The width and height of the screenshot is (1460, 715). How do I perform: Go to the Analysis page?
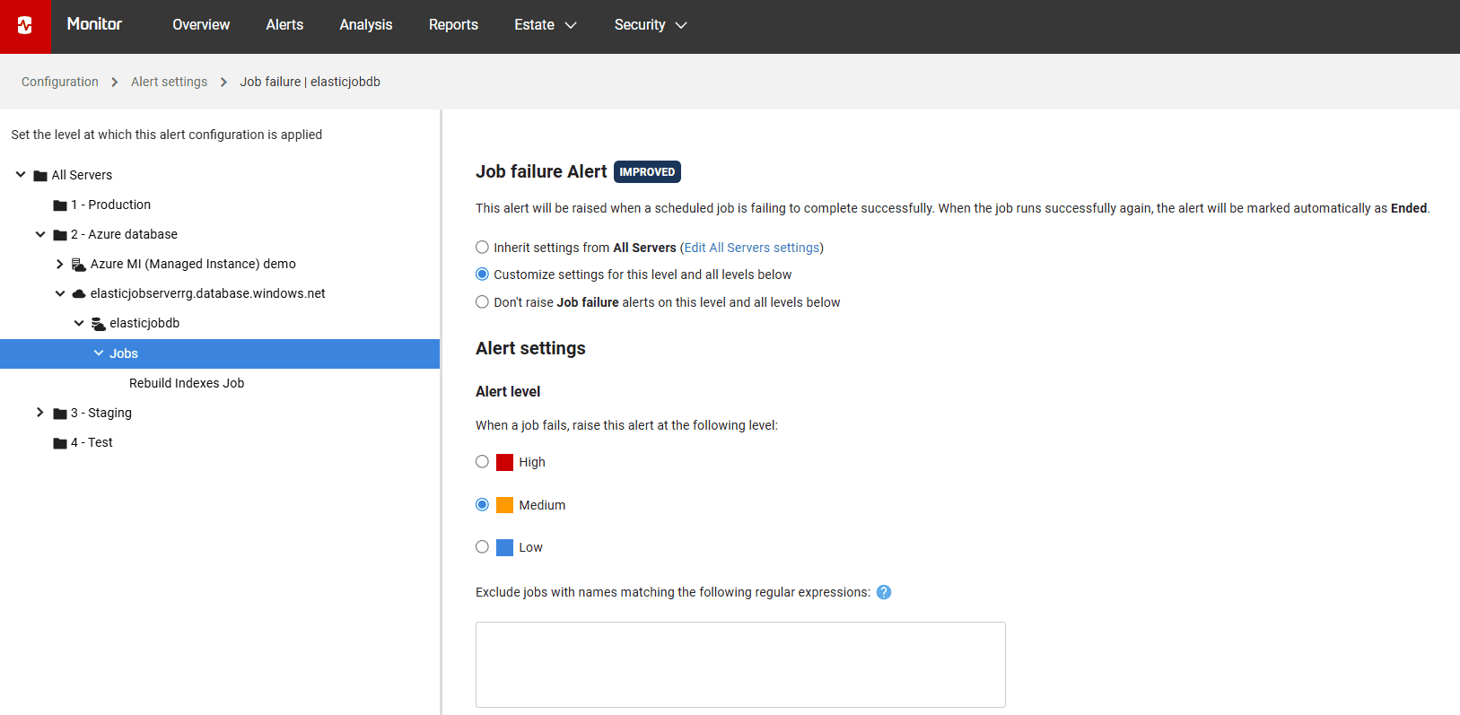click(365, 25)
